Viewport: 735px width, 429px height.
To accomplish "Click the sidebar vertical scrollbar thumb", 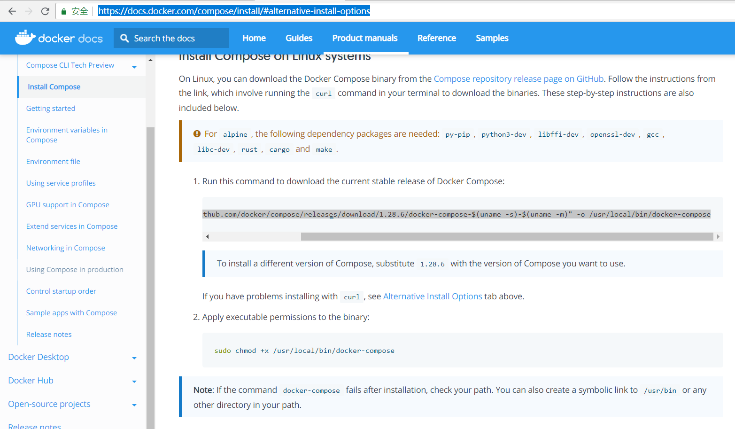I will click(x=150, y=277).
